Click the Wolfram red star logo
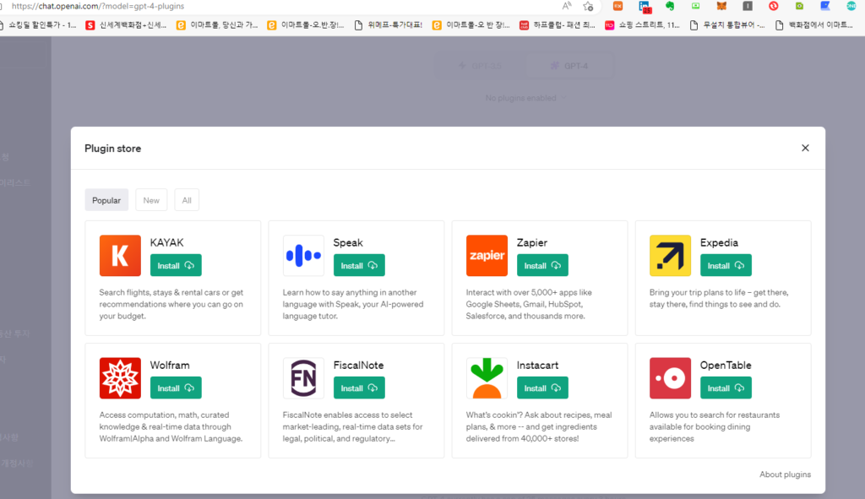The width and height of the screenshot is (865, 499). click(x=120, y=378)
